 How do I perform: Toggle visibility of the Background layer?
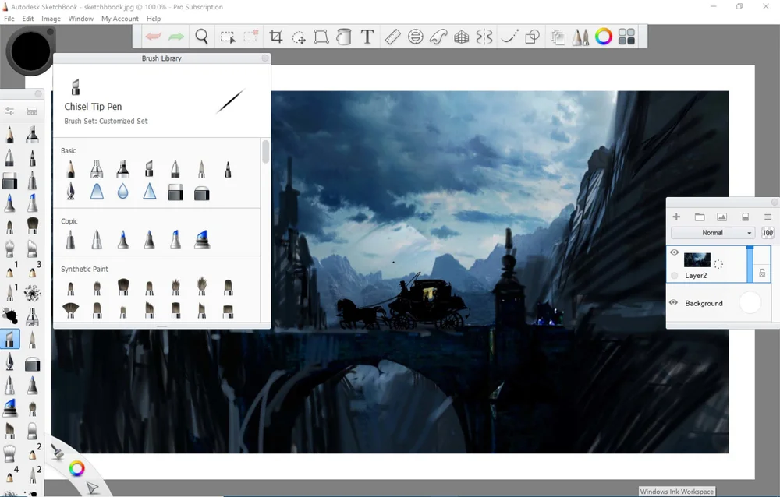click(x=673, y=303)
